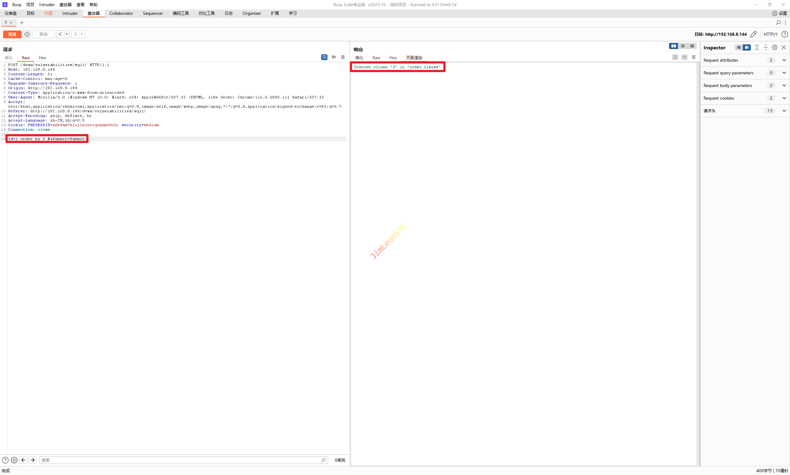Screen dimensions: 790x475
Task: Expand Request body parameters section
Action: coord(784,85)
